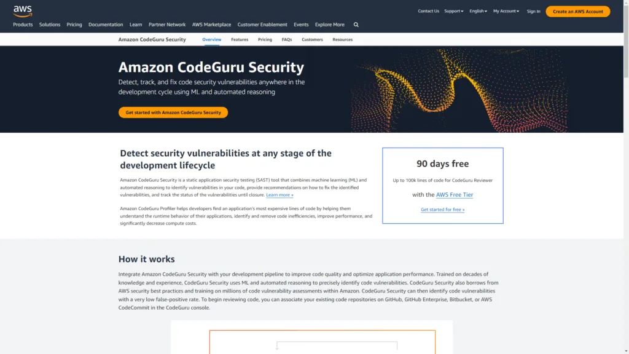Expand the Support dropdown
Viewport: 629px width, 354px height.
[x=454, y=11]
